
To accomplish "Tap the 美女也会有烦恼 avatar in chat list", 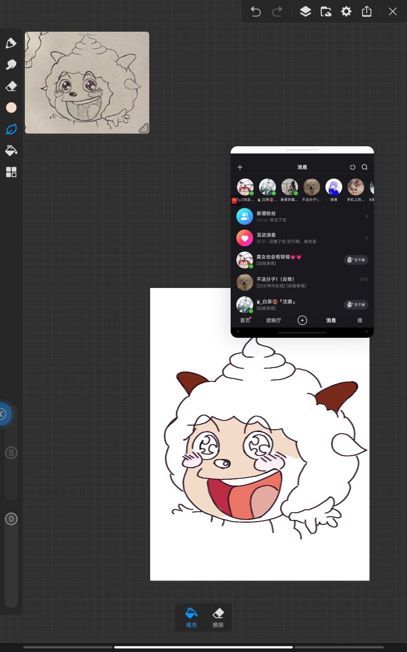I will 245,260.
